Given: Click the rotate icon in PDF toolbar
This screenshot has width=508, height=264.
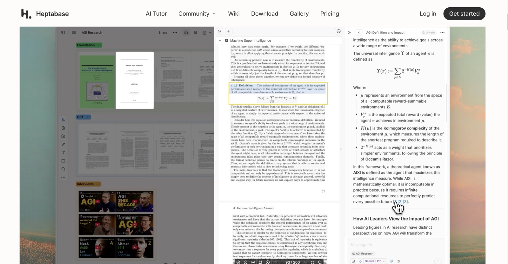Looking at the screenshot, I should pyautogui.click(x=312, y=262).
